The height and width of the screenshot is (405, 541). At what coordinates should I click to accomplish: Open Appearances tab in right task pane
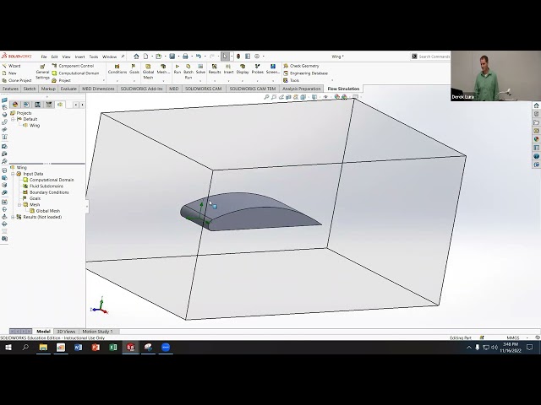536,139
